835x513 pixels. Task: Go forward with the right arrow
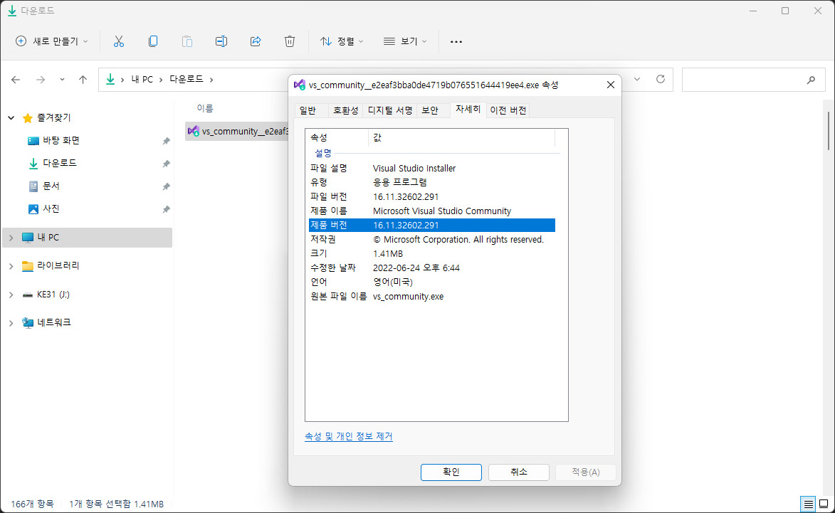click(41, 80)
